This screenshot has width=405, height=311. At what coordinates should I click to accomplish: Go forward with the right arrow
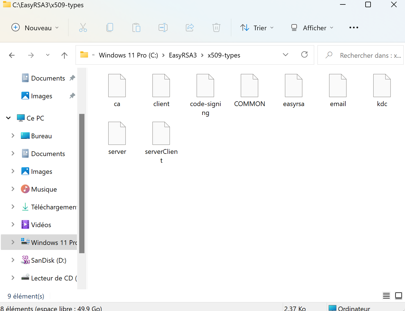click(x=31, y=55)
